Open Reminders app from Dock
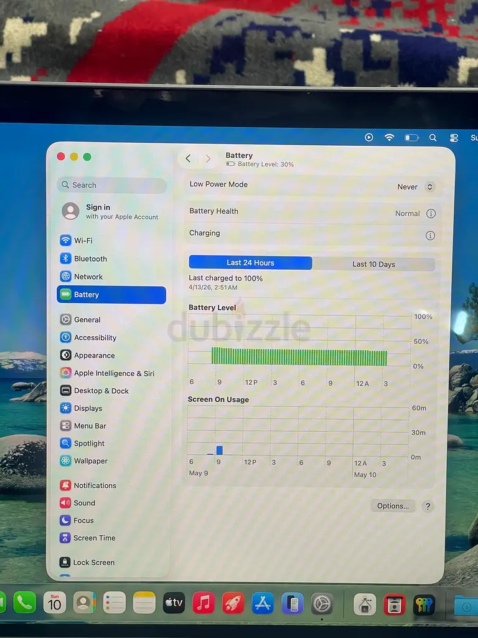 tap(115, 602)
